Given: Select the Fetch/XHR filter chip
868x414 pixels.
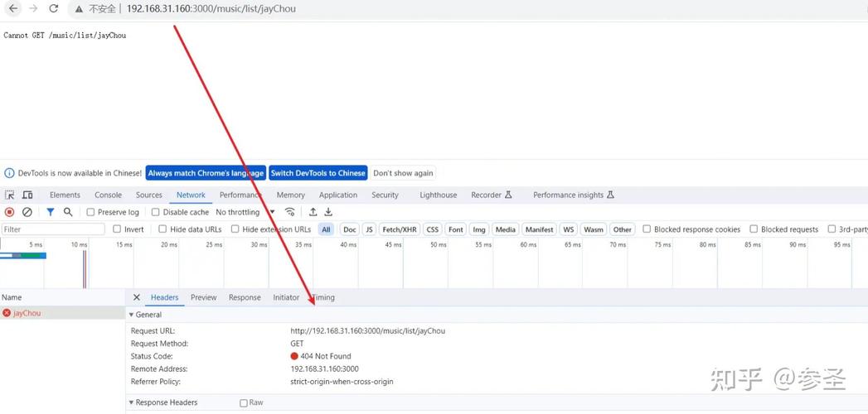Looking at the screenshot, I should point(399,229).
